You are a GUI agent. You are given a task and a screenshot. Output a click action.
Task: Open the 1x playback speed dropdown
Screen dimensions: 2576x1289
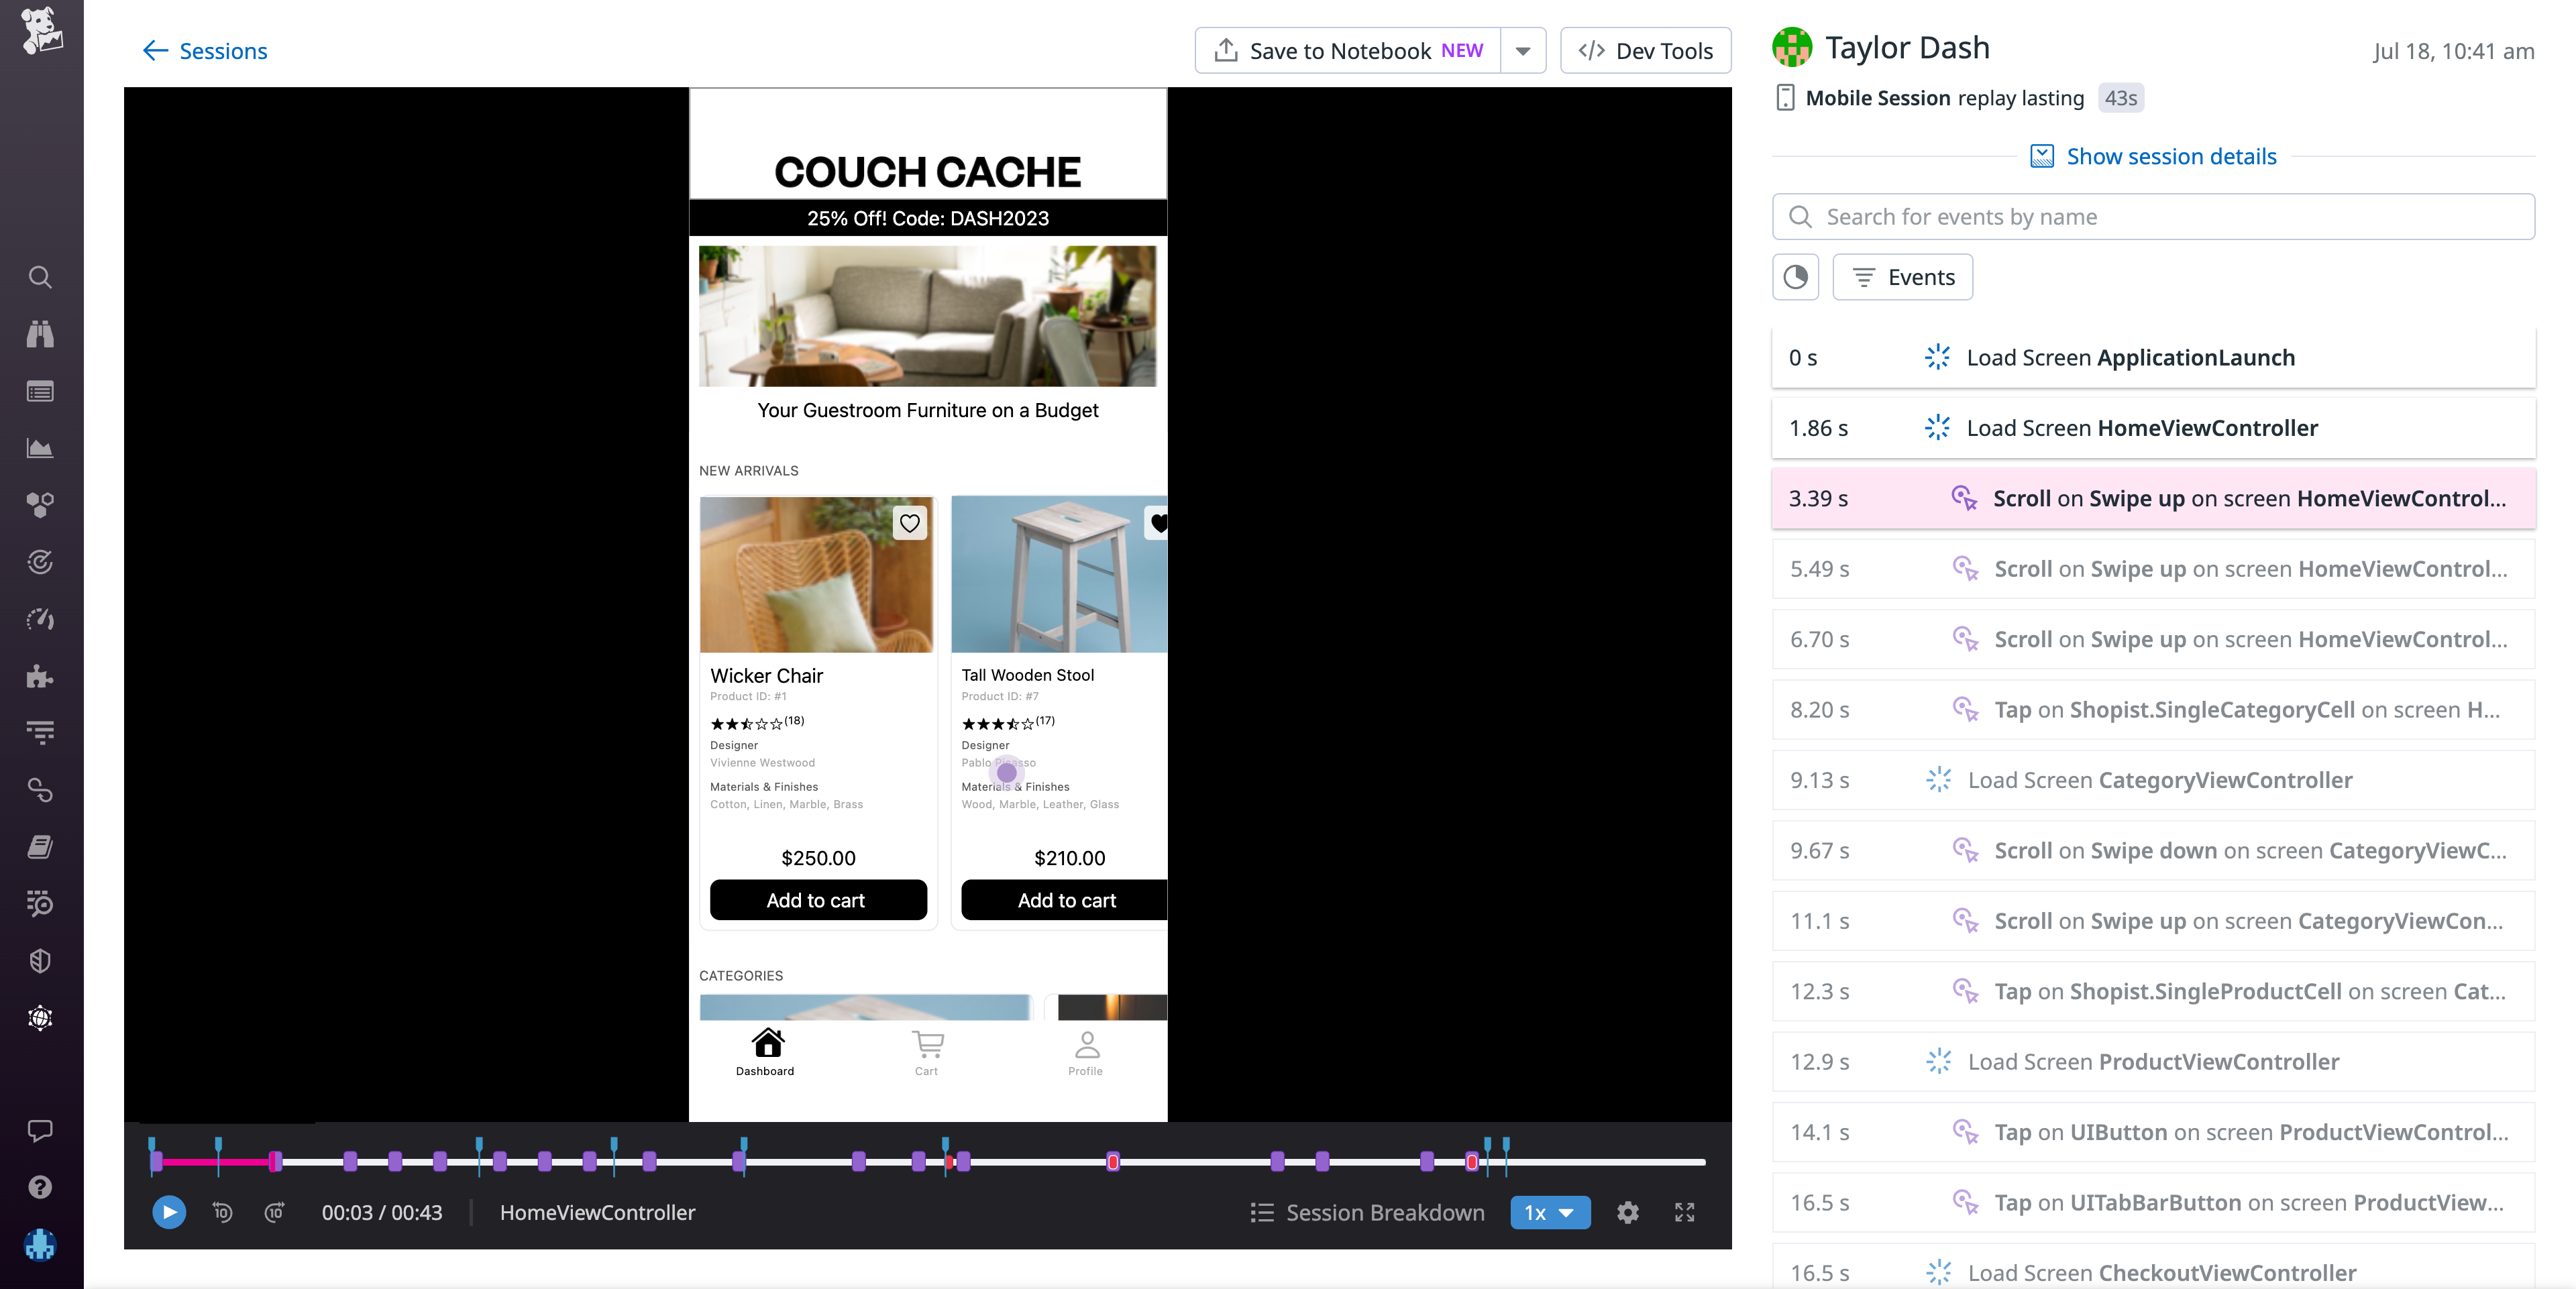click(1549, 1213)
